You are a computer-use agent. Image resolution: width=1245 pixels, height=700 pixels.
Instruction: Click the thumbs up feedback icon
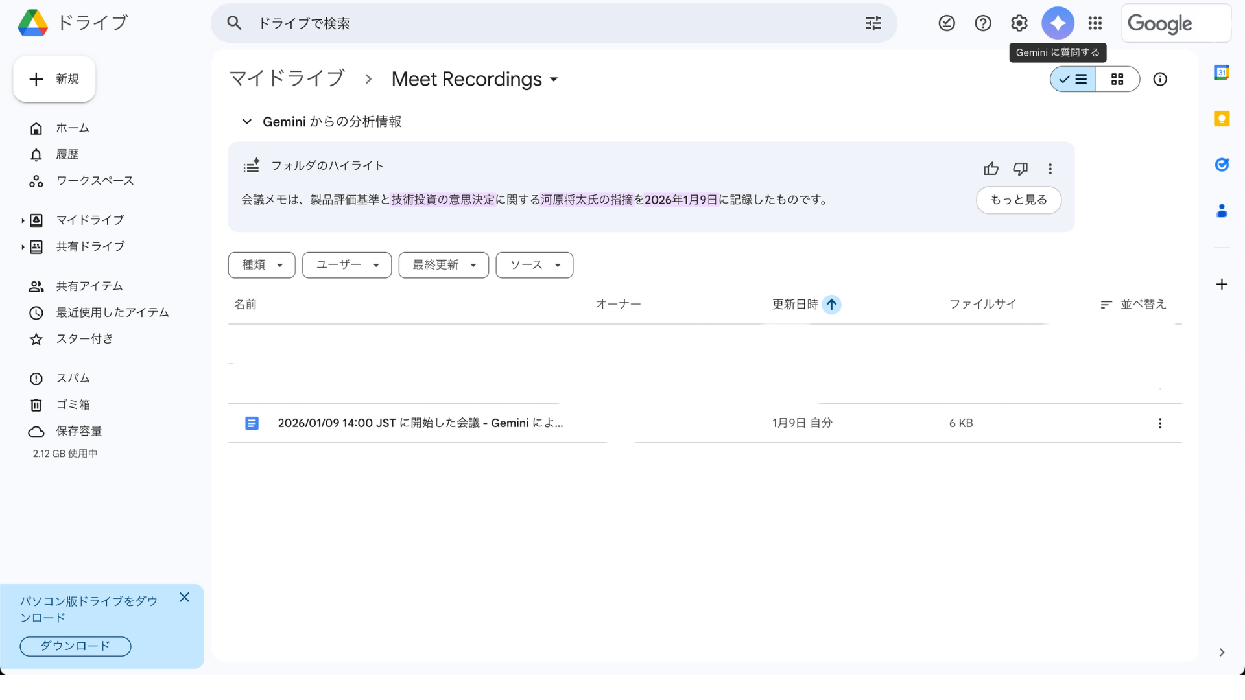pyautogui.click(x=991, y=169)
